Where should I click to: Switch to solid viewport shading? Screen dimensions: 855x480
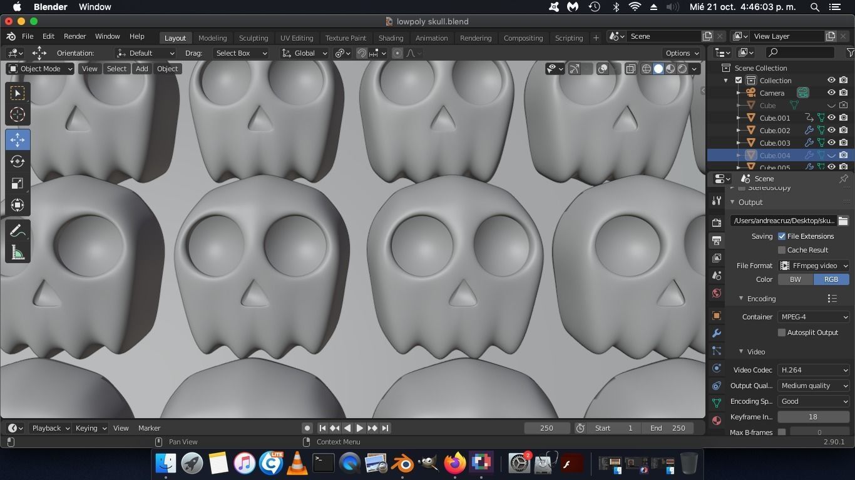658,69
